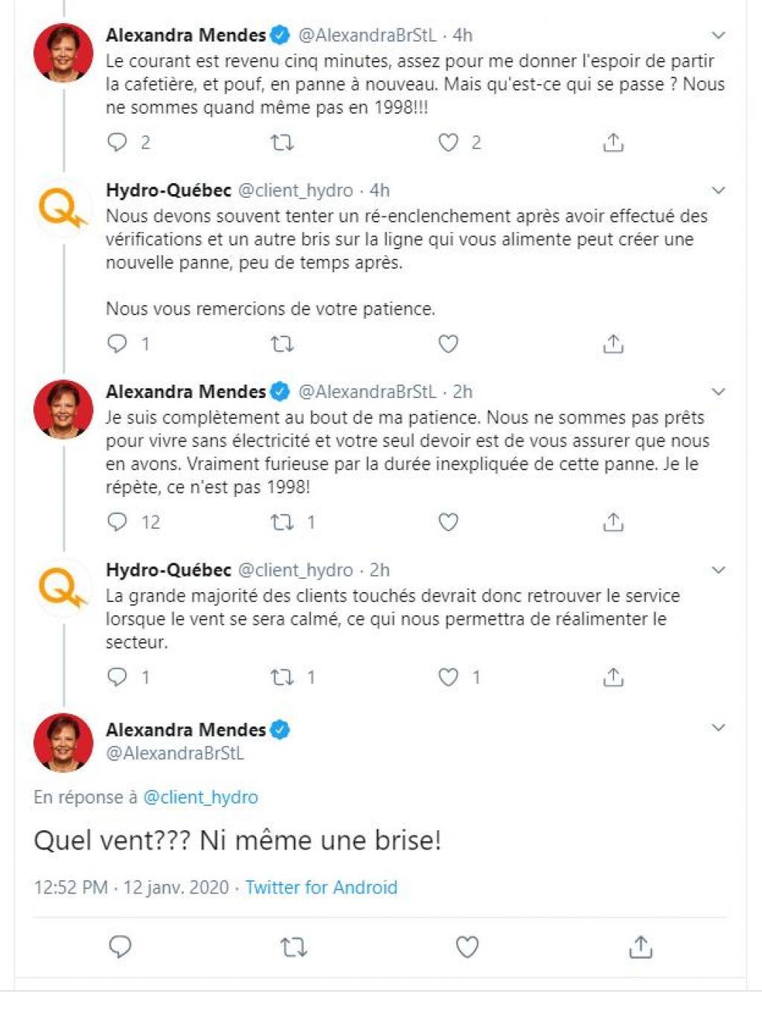Like Hydro-Québec's tweet about the wind calming
This screenshot has width=762, height=1011.
click(x=448, y=677)
